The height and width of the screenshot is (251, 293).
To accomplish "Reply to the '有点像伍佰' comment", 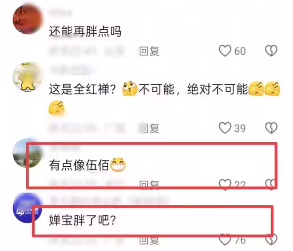I will pos(149,185).
